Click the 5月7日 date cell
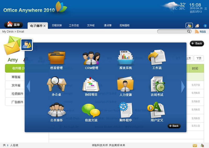Image resolution: width=209 pixels, height=148 pixels. click(x=195, y=85)
